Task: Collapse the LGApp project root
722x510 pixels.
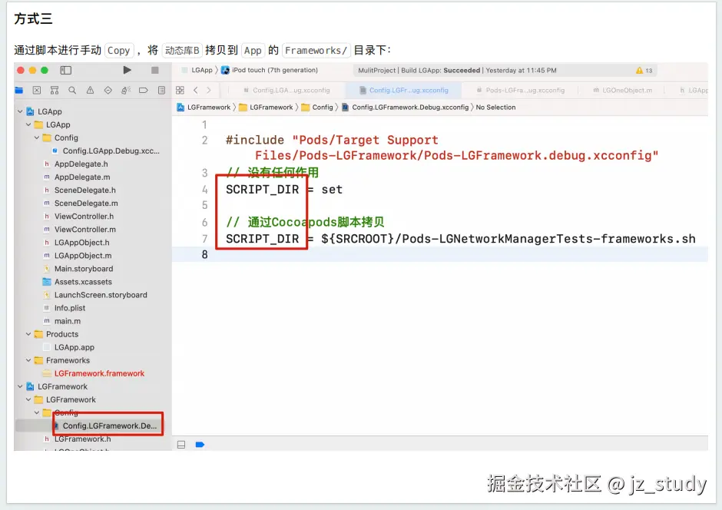Action: [20, 111]
